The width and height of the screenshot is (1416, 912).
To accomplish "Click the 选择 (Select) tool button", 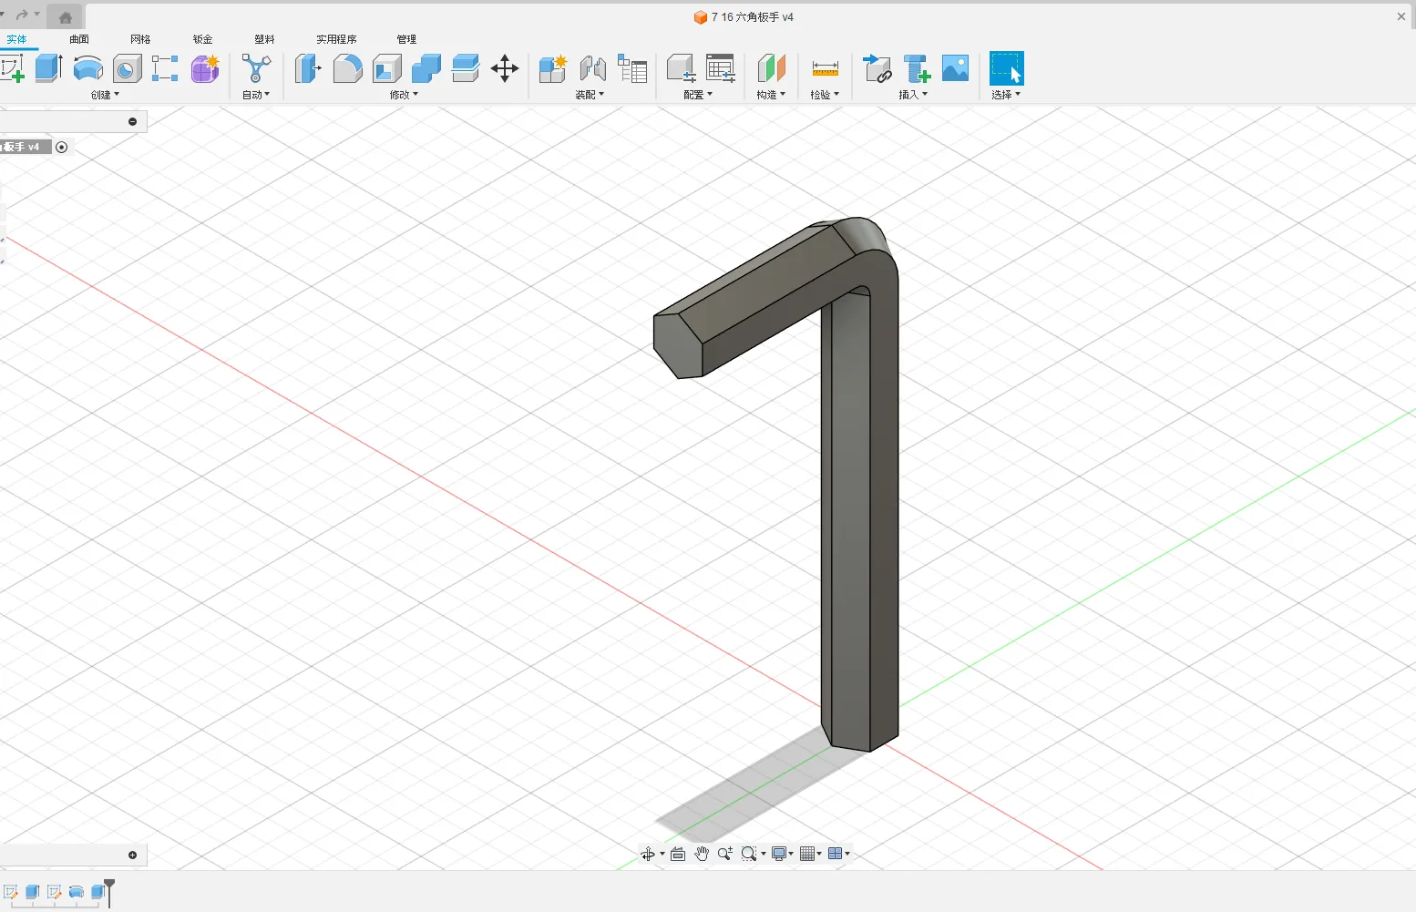I will (x=1006, y=68).
